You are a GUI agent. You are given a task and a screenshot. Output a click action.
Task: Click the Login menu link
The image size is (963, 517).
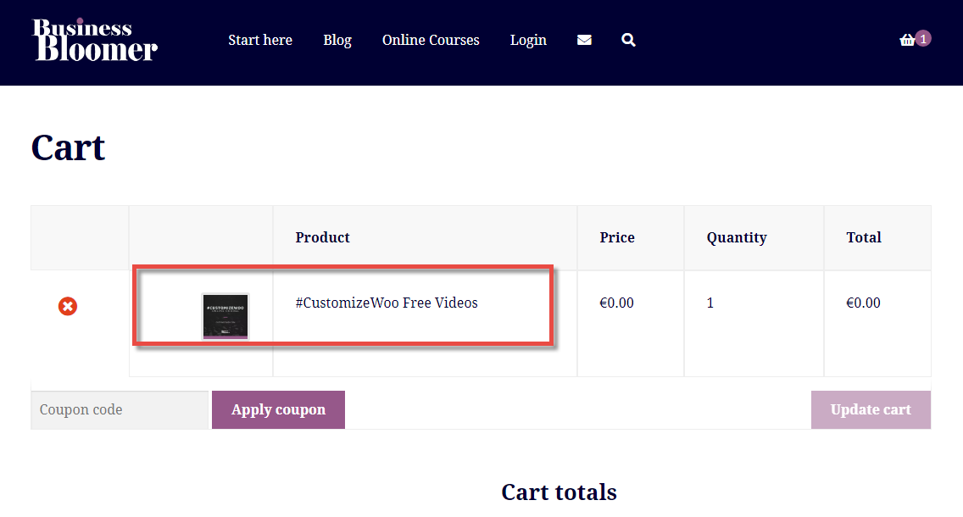(528, 40)
